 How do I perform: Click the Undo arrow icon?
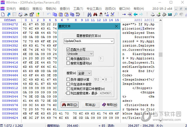[49, 15]
